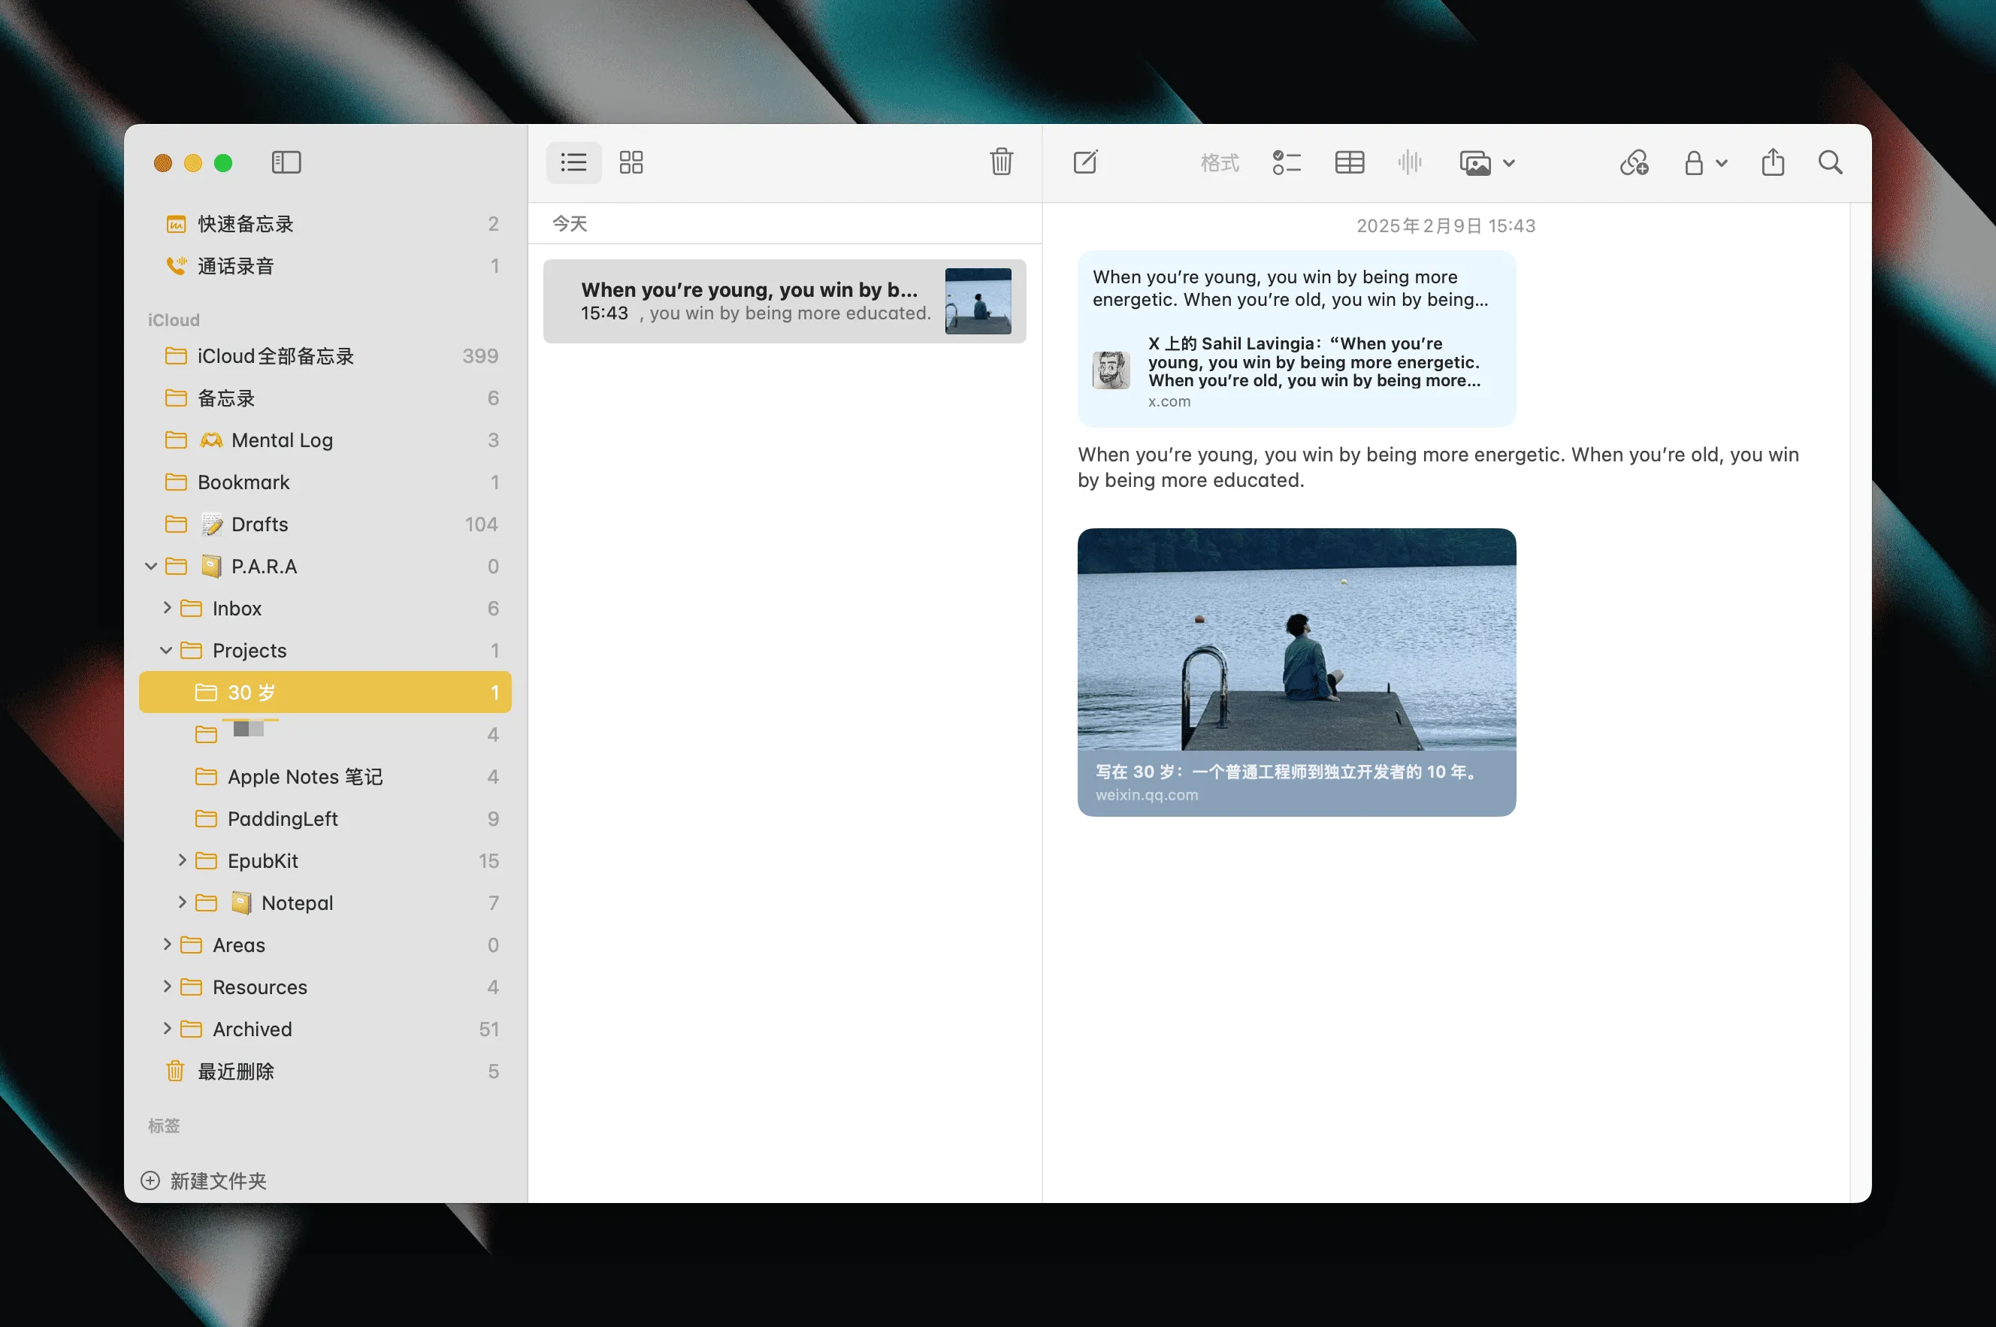The image size is (1996, 1327).
Task: Open the x.com Sahil Lavingia link preview
Action: click(x=1296, y=370)
